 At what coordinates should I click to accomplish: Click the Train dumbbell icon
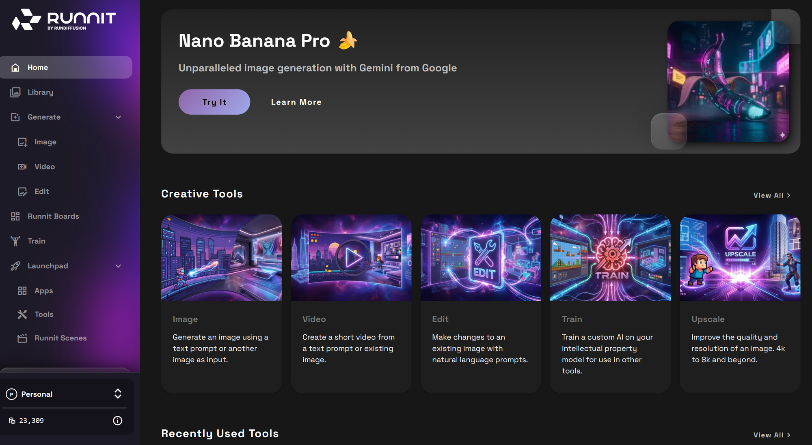pyautogui.click(x=15, y=241)
